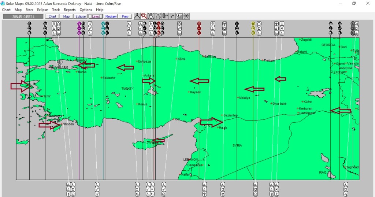The width and height of the screenshot is (375, 197).
Task: Click the paint roller tool icon
Action: (x=165, y=16)
